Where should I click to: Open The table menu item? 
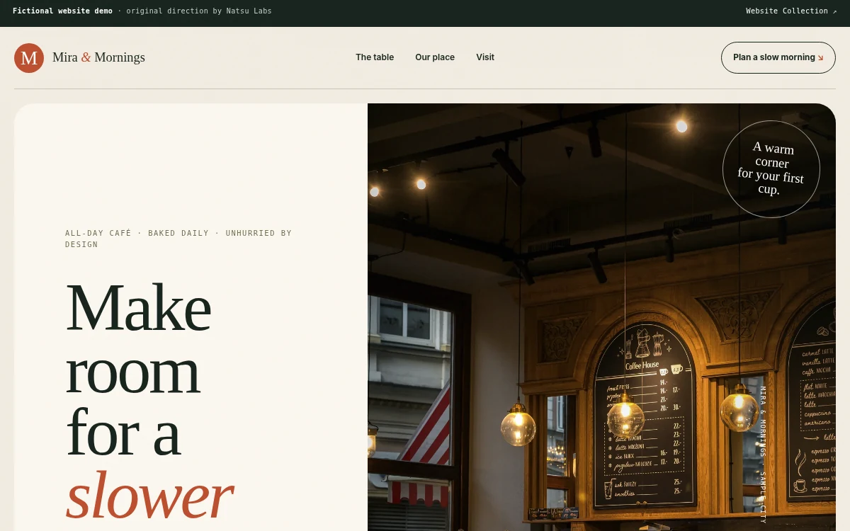coord(375,57)
